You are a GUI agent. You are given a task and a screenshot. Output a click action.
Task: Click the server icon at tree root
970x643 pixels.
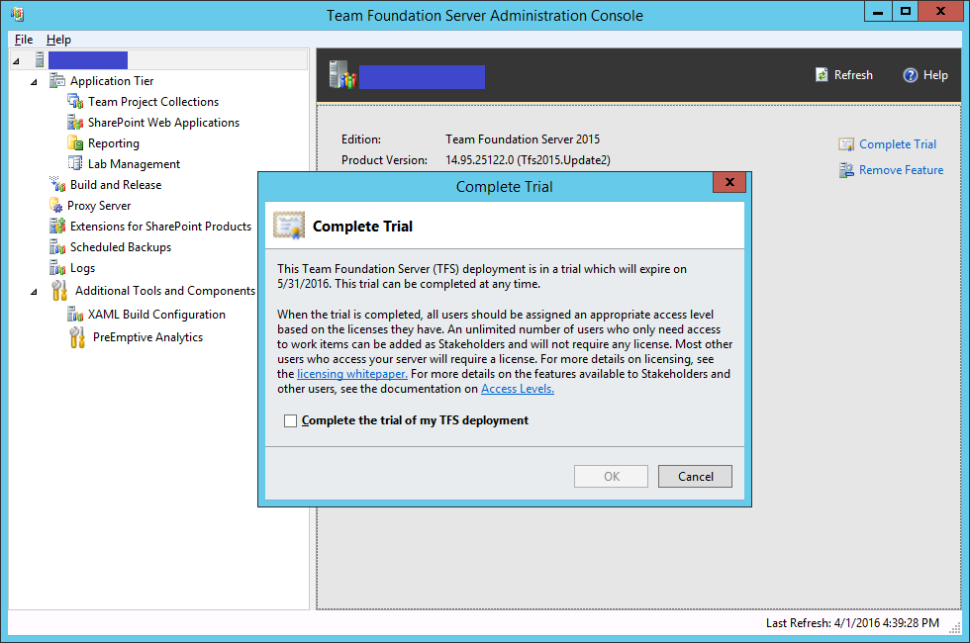(40, 60)
